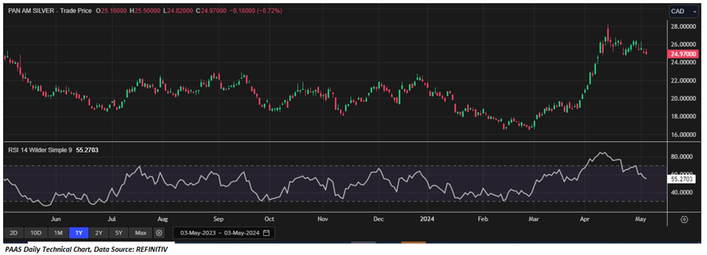Click the Dec month label on time axis

pos(378,220)
